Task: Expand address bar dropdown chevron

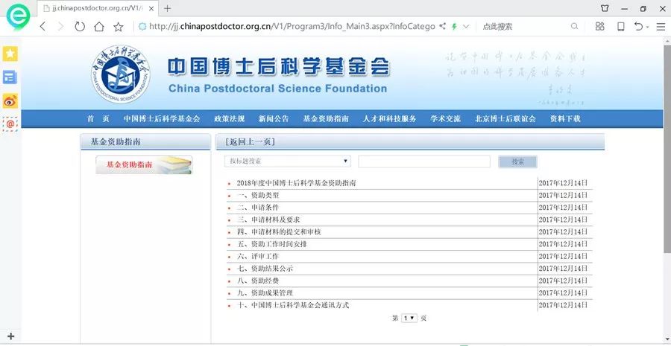Action: tap(466, 26)
